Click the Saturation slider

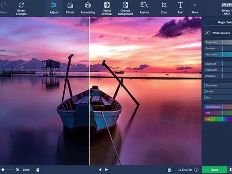point(218,54)
